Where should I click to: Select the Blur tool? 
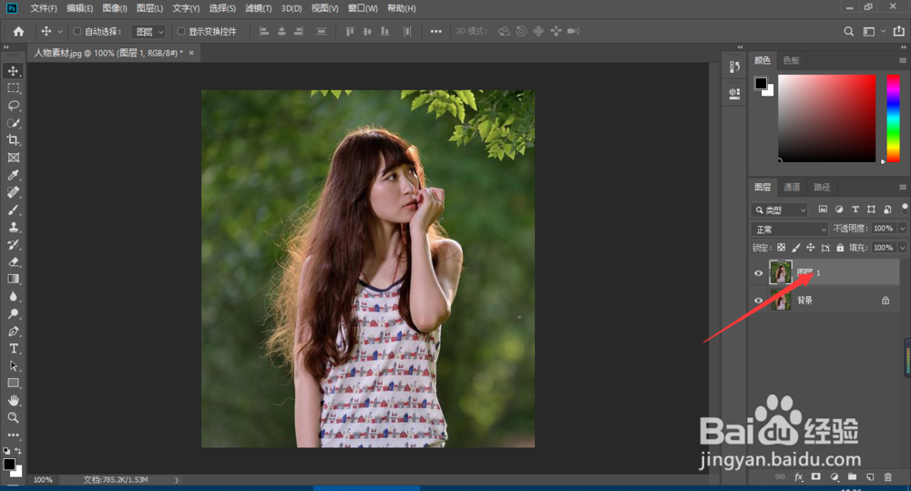point(13,296)
